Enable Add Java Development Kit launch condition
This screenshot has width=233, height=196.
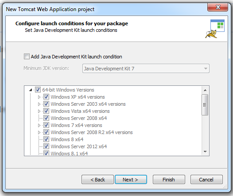click(x=27, y=57)
